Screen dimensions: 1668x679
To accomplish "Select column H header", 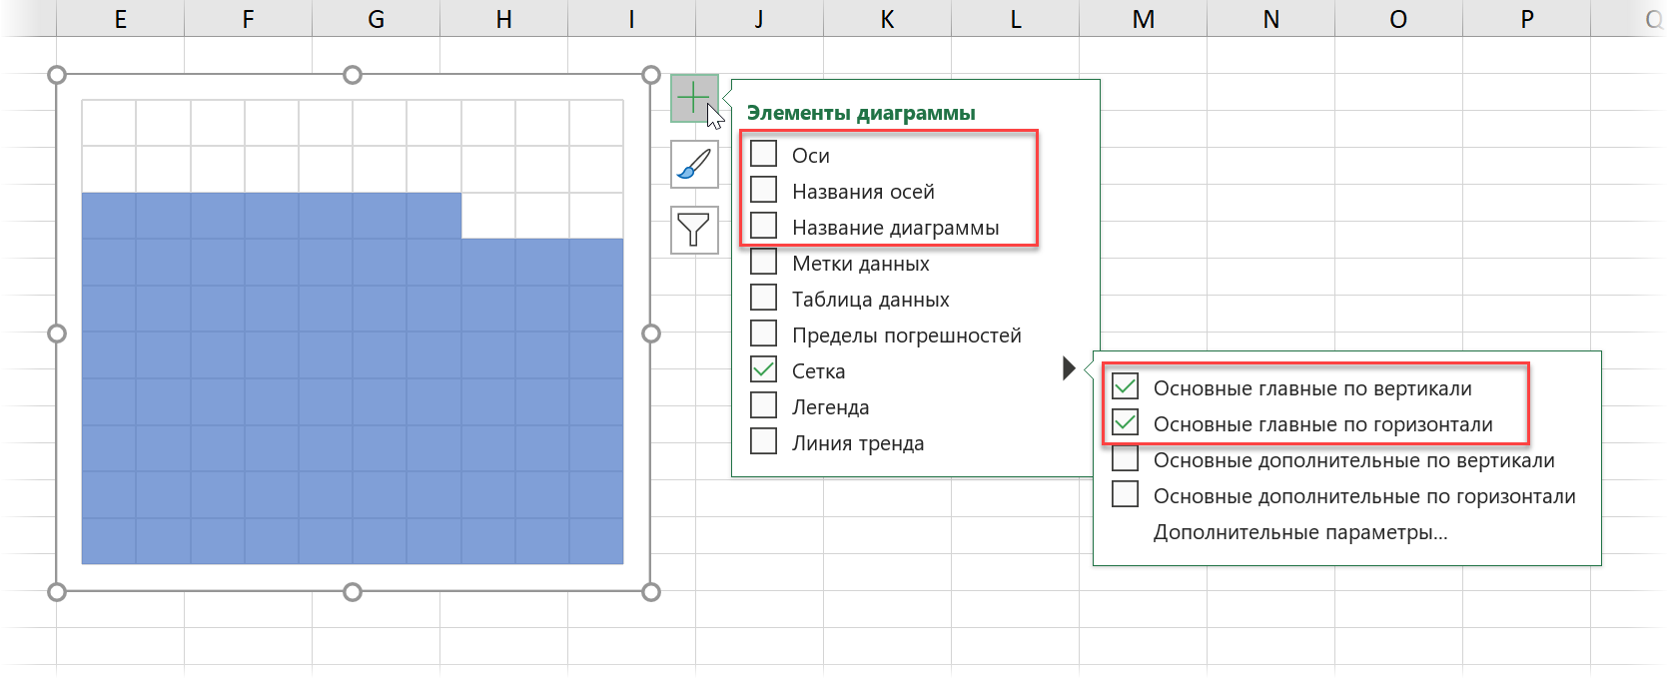I will (x=503, y=19).
